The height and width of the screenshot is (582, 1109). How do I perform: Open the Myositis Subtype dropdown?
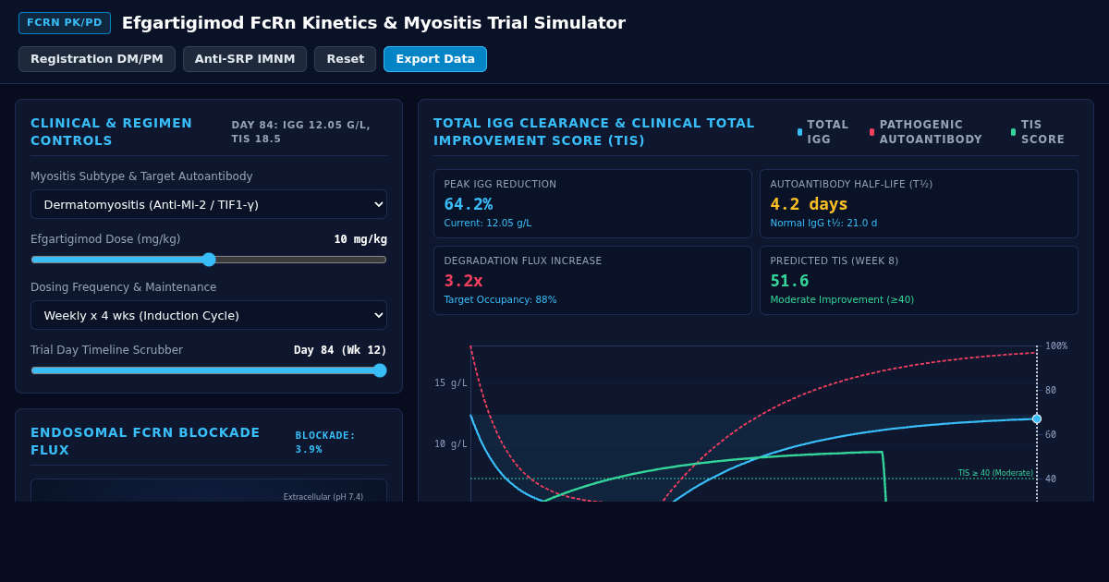(209, 204)
